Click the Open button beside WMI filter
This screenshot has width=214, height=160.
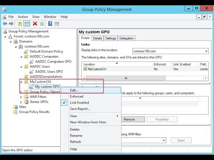coord(181,140)
